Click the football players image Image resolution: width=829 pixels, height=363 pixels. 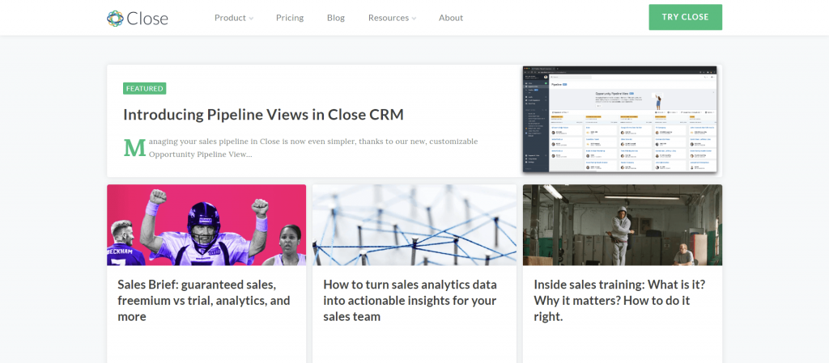point(206,225)
